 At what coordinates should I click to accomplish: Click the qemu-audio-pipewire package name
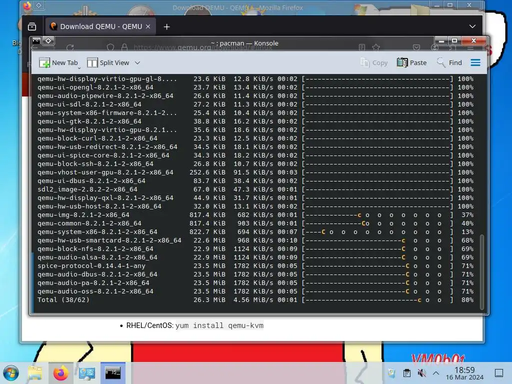105,96
